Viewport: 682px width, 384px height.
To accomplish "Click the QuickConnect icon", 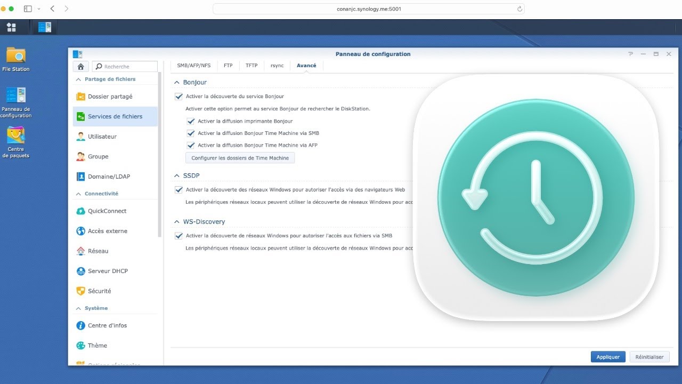I will coord(80,211).
